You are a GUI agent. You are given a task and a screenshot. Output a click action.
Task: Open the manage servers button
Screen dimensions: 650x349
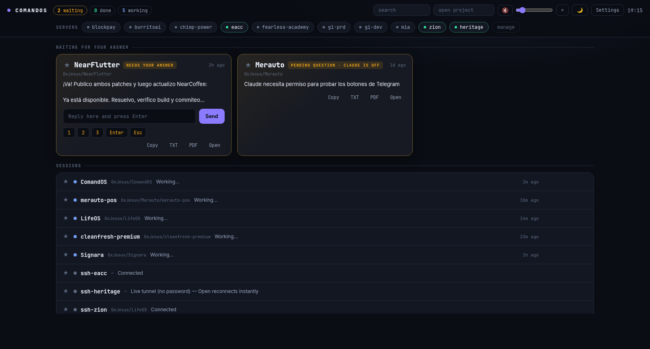pos(506,27)
